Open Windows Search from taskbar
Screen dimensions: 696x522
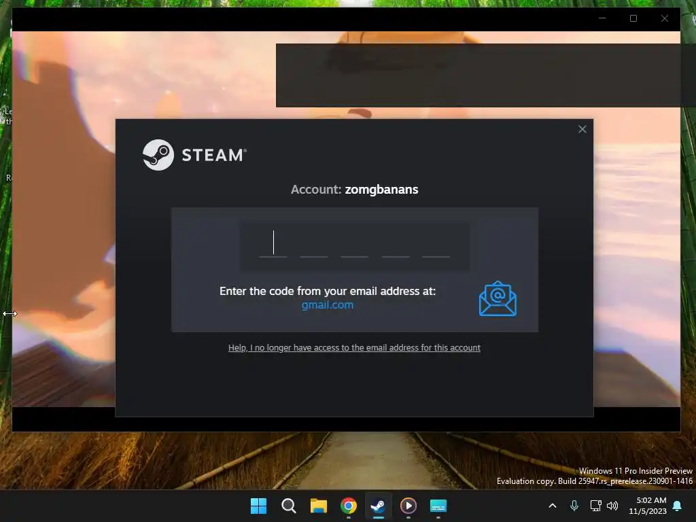[288, 506]
